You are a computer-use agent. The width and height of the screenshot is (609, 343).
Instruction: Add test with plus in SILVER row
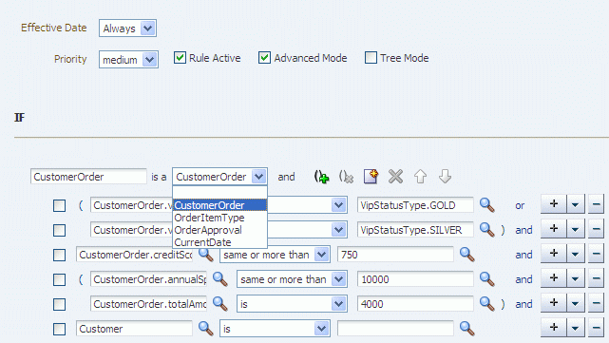click(x=554, y=229)
